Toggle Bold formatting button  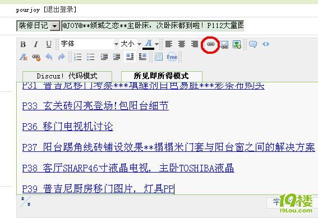tap(23, 44)
